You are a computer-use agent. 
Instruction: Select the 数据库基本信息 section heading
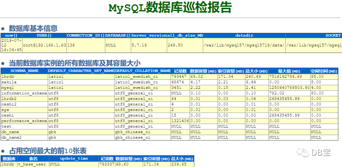click(x=33, y=28)
